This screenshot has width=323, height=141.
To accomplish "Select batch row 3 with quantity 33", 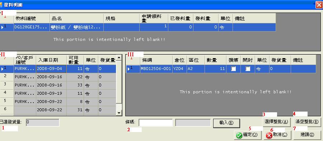I will pos(58,85).
